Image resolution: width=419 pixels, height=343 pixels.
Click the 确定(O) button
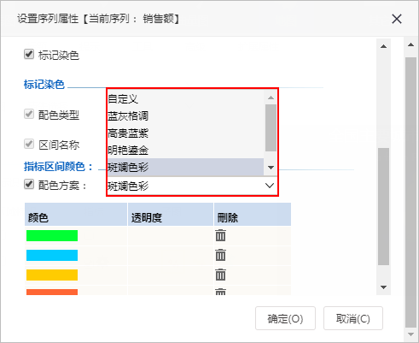coord(285,318)
